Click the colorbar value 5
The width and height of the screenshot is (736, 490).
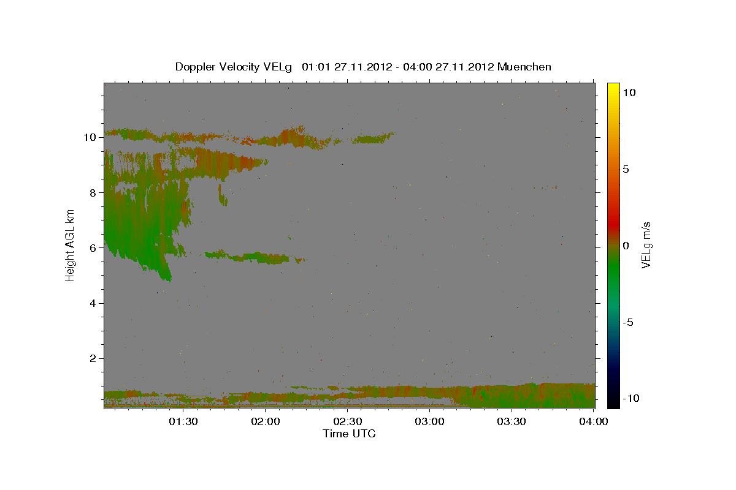[x=626, y=168]
